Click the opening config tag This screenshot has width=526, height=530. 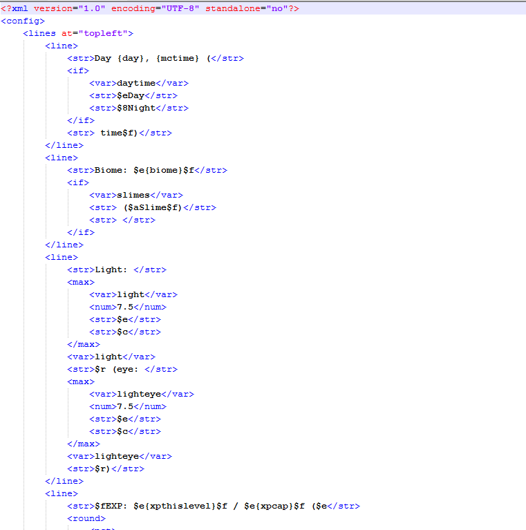coord(23,21)
